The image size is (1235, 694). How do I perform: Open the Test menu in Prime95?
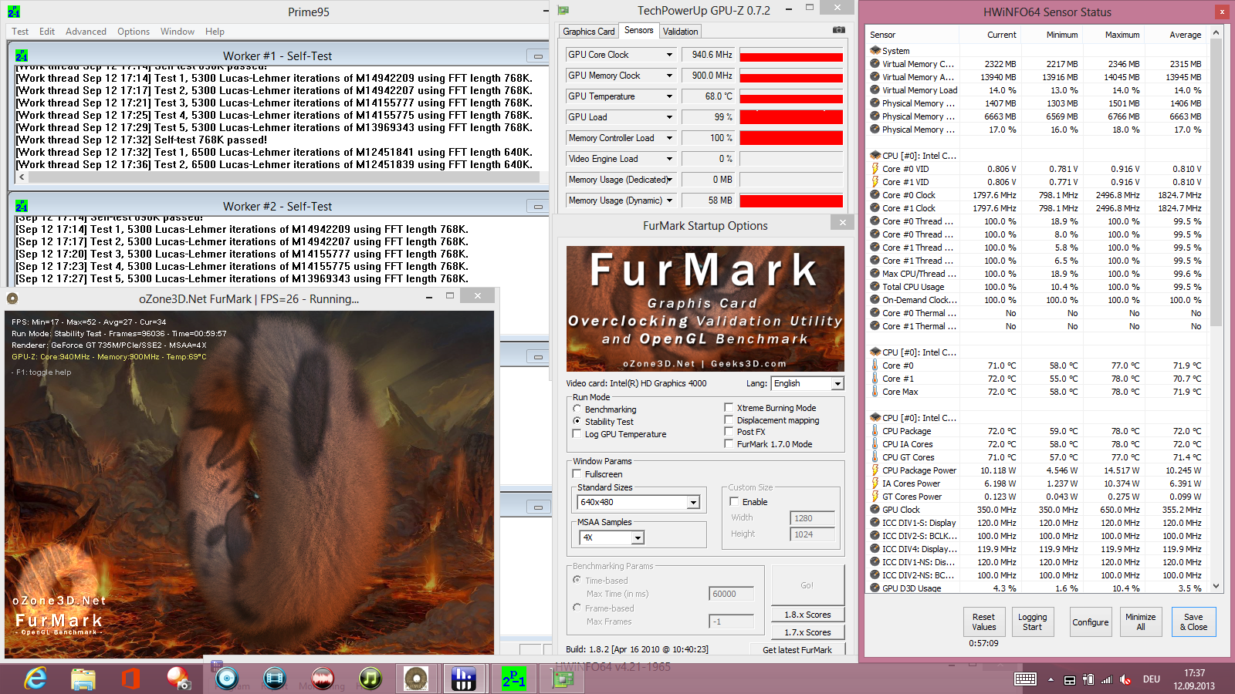20,32
